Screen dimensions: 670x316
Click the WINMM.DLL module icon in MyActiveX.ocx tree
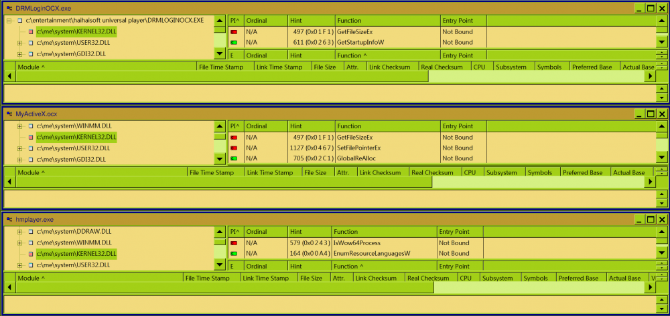(30, 126)
